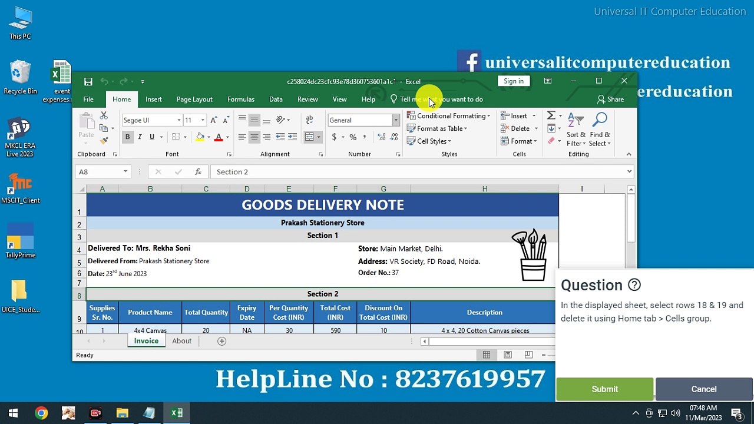Open the Number Format dropdown showing General
The height and width of the screenshot is (424, 754).
click(395, 120)
